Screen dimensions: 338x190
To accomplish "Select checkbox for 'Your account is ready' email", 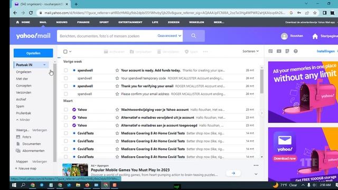I will 65,70.
